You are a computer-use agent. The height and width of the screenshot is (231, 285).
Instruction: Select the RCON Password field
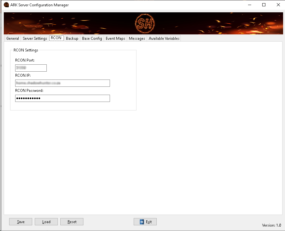click(x=63, y=98)
